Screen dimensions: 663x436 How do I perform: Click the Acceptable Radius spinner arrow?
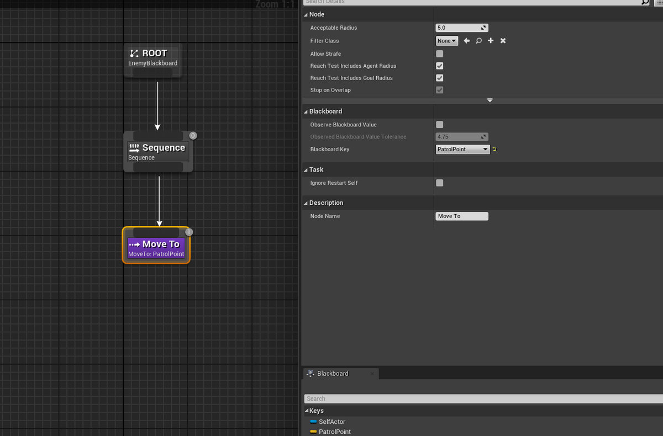(x=483, y=28)
